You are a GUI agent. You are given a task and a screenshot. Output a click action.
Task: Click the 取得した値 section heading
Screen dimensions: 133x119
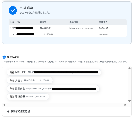pos(13,57)
